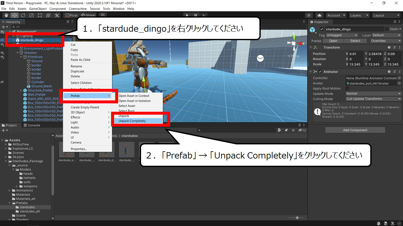The width and height of the screenshot is (403, 226).
Task: Open the Layer Default dropdown
Action: pos(387,35)
